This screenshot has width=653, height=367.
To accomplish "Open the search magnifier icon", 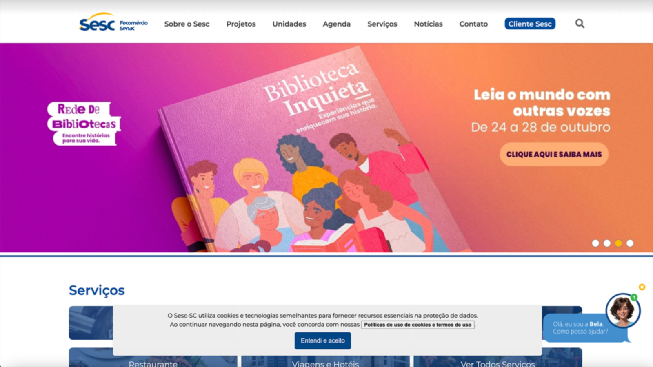I will [580, 24].
